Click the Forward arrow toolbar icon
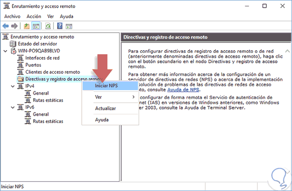This screenshot has width=292, height=191. click(14, 26)
